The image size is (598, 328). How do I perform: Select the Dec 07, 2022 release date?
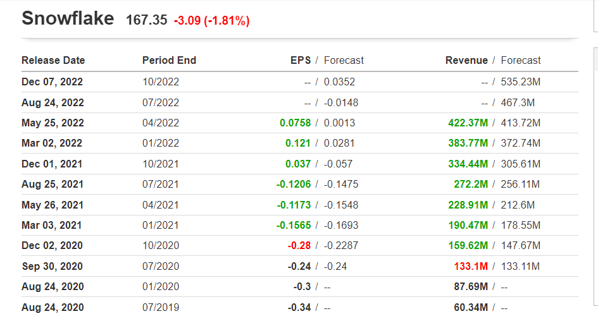[x=53, y=82]
